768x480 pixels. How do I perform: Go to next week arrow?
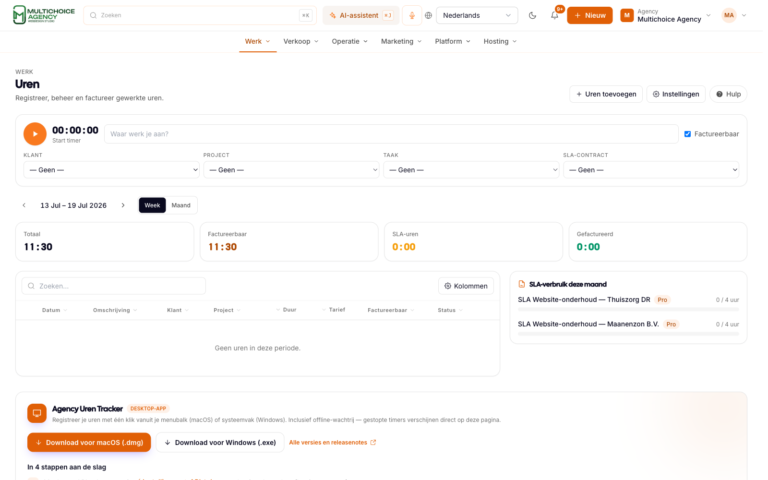[123, 205]
